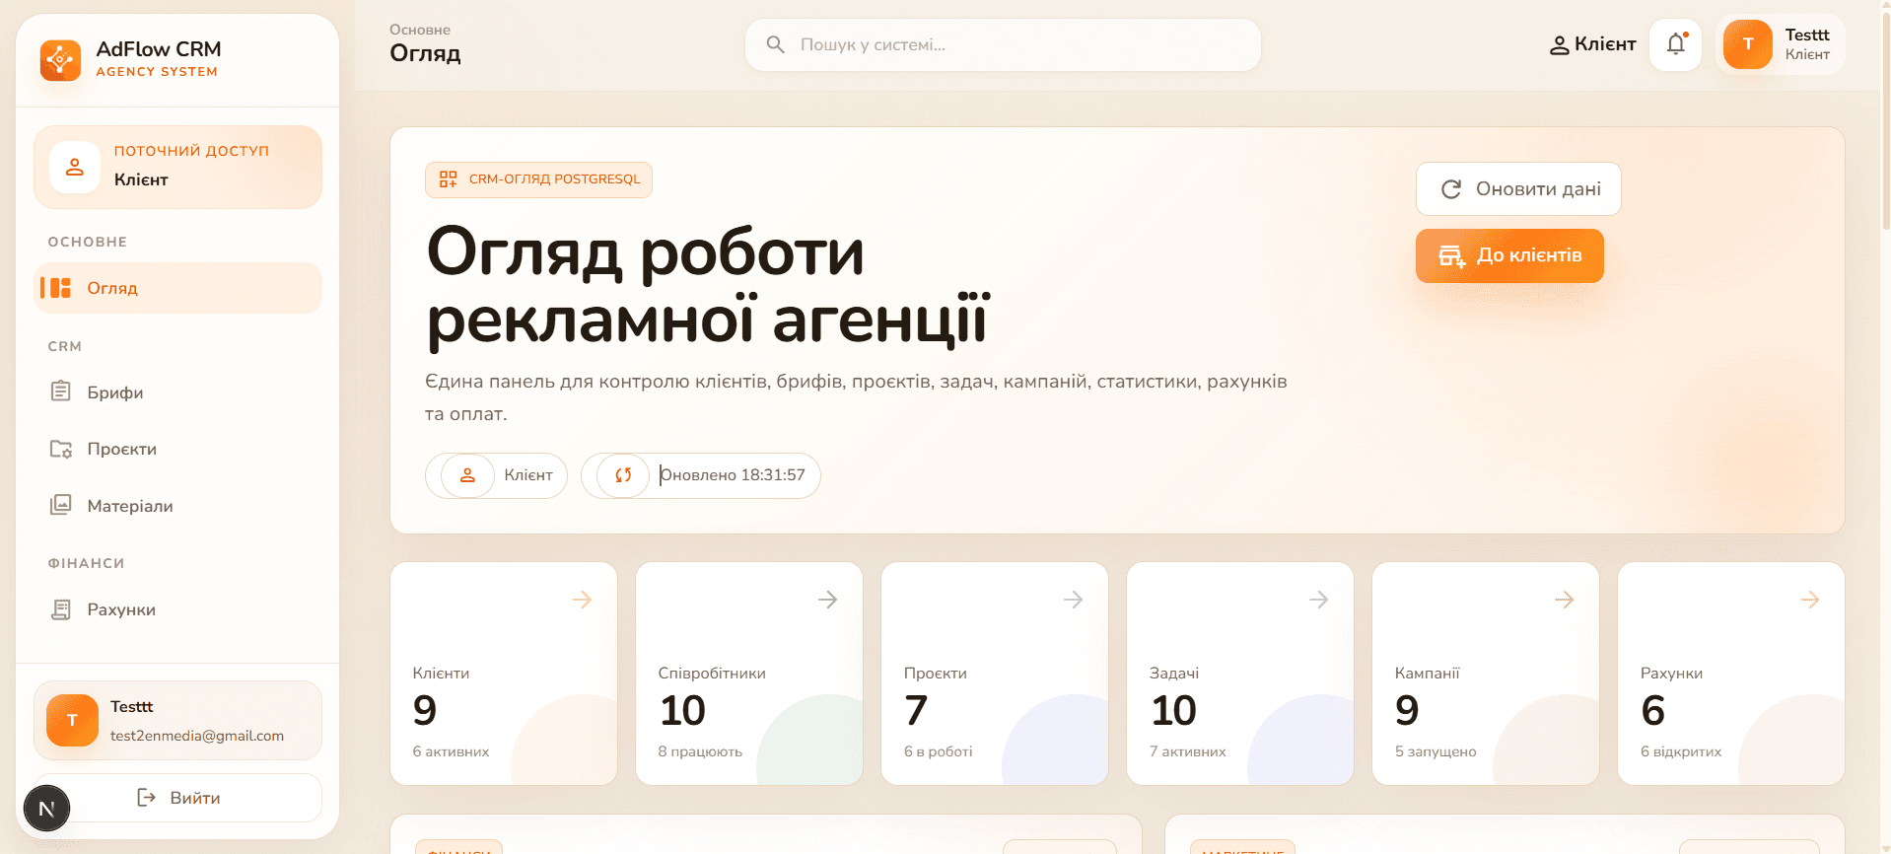Viewport: 1891px width, 854px height.
Task: Click the arrow on the Рахунки stat card
Action: pyautogui.click(x=1809, y=600)
